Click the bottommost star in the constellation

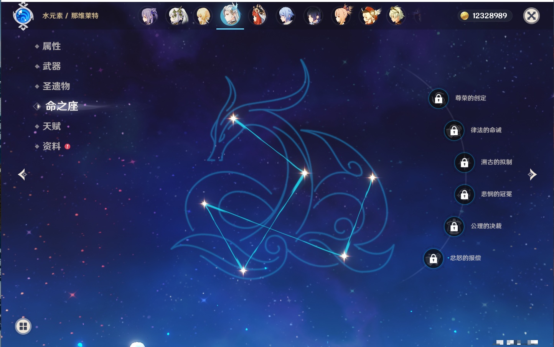243,271
